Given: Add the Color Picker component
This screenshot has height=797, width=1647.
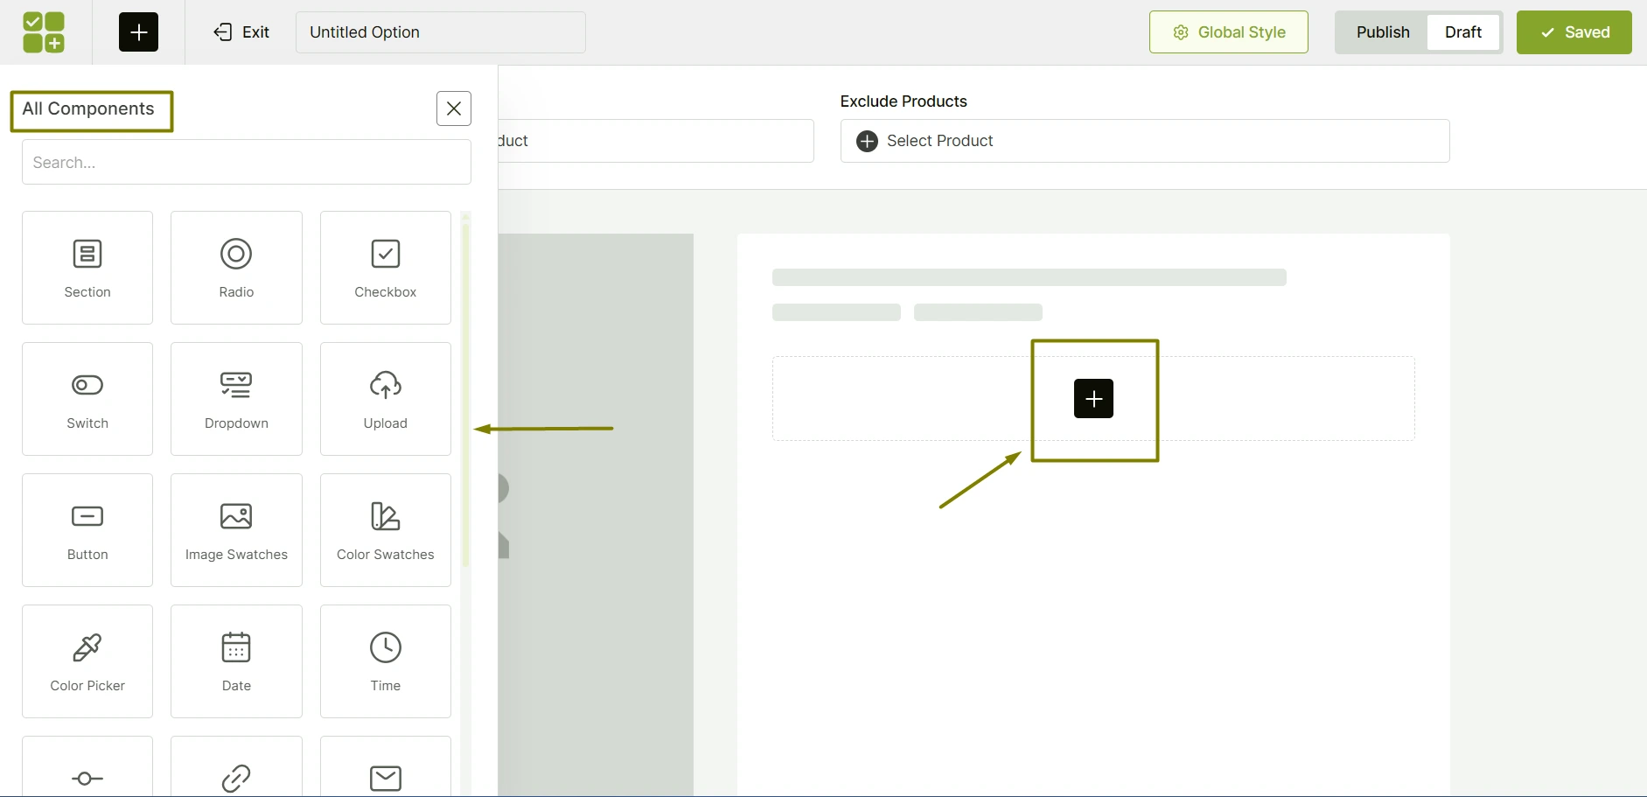Looking at the screenshot, I should [x=87, y=661].
